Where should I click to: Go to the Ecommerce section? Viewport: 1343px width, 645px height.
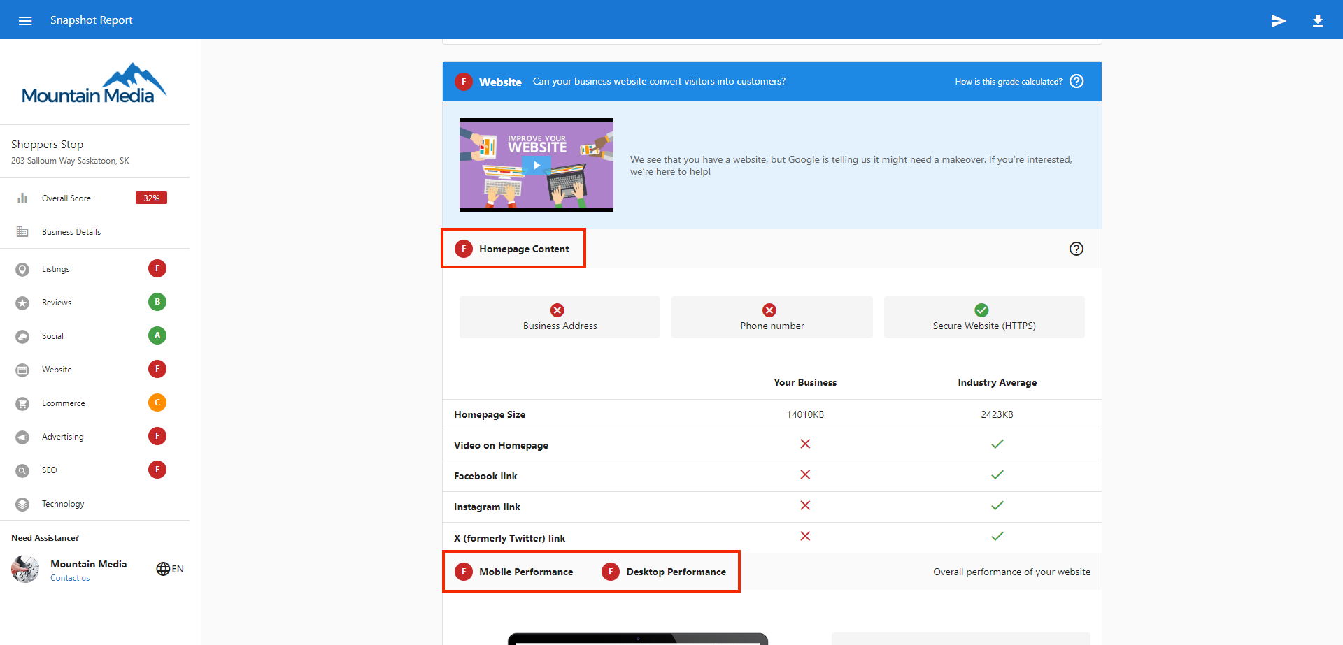(64, 403)
